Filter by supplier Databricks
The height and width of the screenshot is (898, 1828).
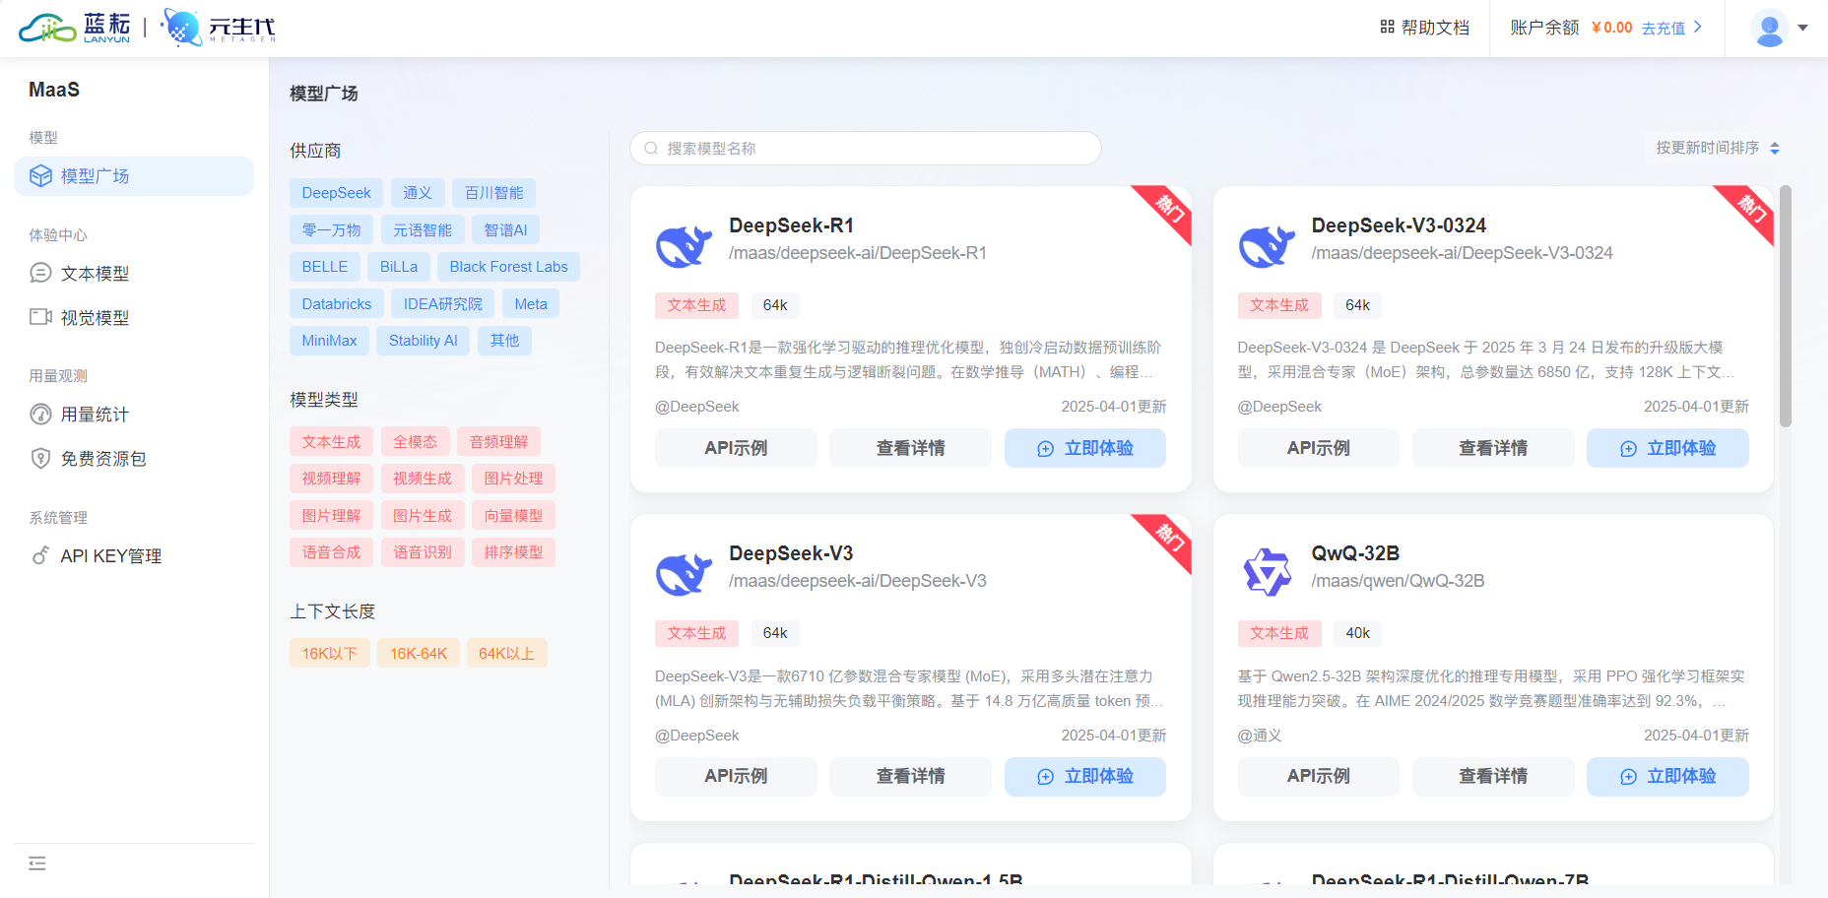337,304
